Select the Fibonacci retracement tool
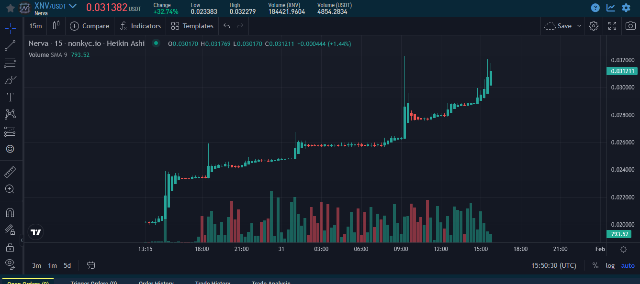This screenshot has height=284, width=640. pyautogui.click(x=10, y=62)
